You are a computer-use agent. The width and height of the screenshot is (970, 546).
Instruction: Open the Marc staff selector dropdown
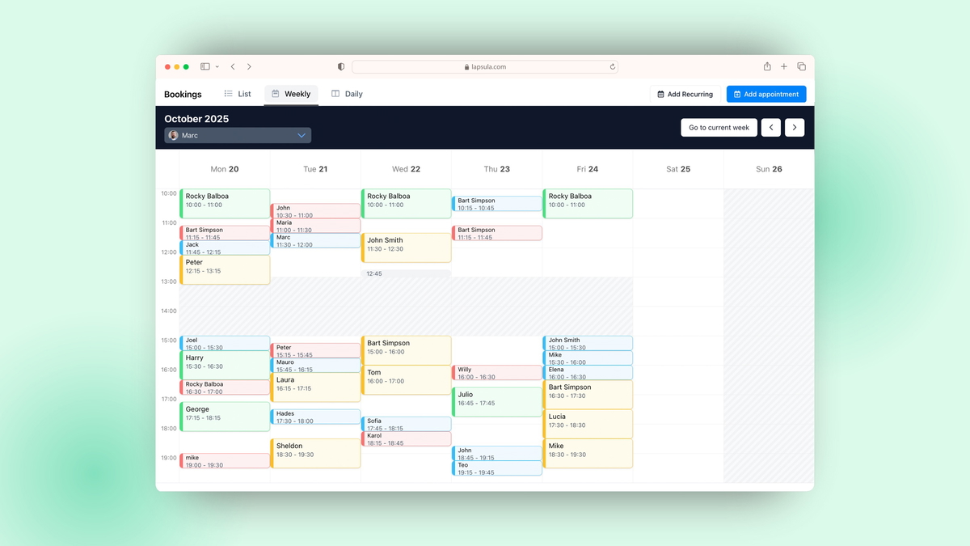[x=237, y=135]
